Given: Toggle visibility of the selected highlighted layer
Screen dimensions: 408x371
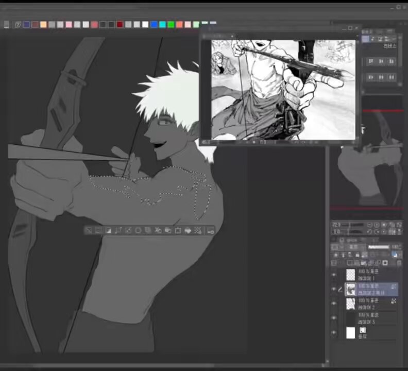Looking at the screenshot, I should pos(334,289).
